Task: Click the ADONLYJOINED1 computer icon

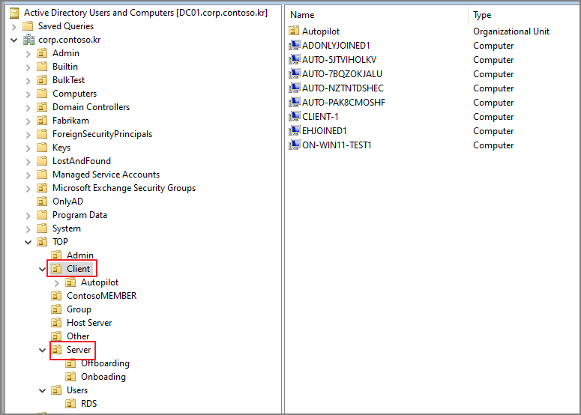Action: (x=294, y=46)
